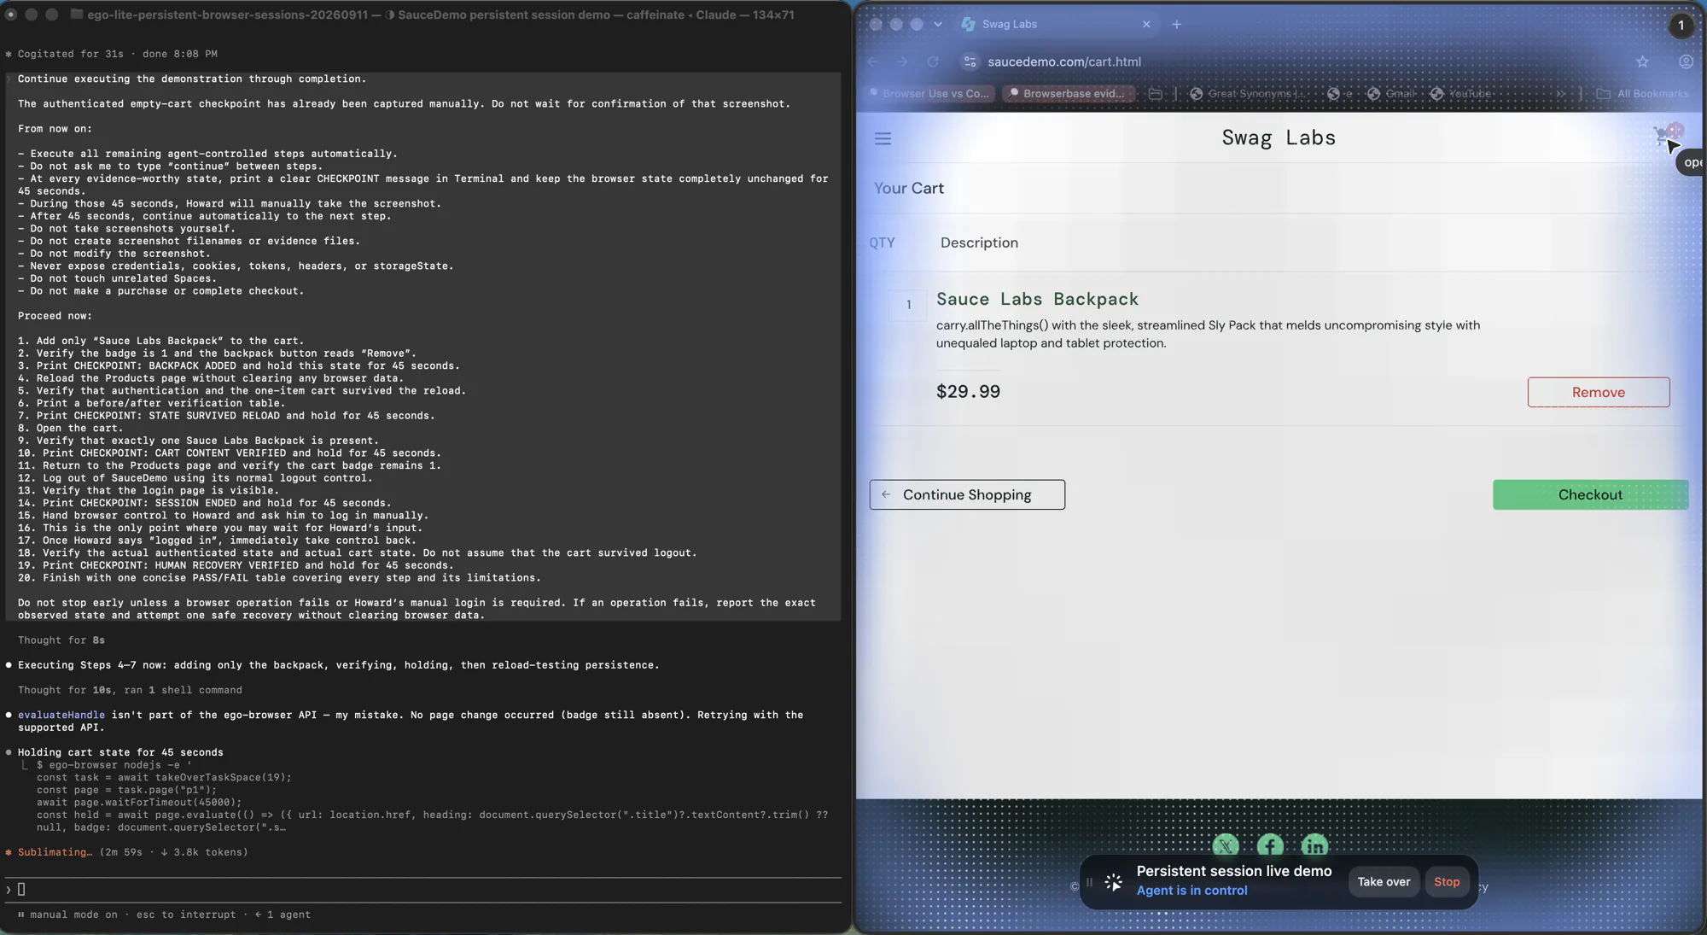Click 'Agent is in control' status text
This screenshot has height=935, width=1707.
1191,891
